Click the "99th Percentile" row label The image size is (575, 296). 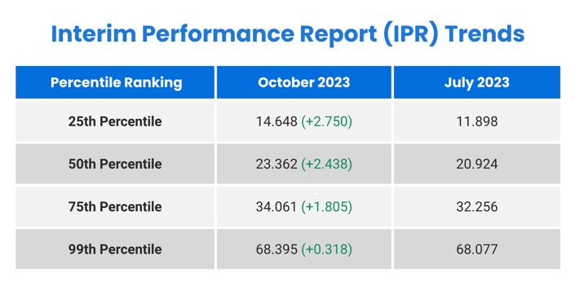pyautogui.click(x=115, y=249)
